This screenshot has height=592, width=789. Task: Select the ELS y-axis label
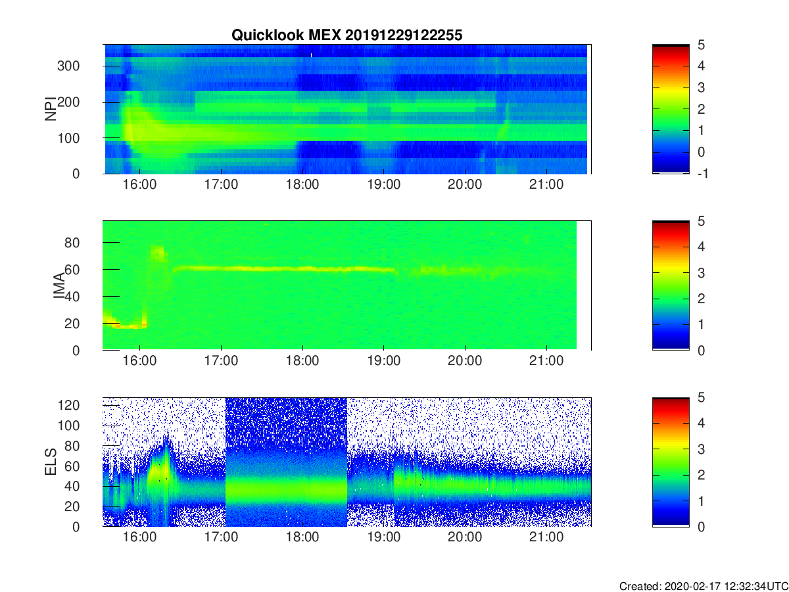click(50, 462)
